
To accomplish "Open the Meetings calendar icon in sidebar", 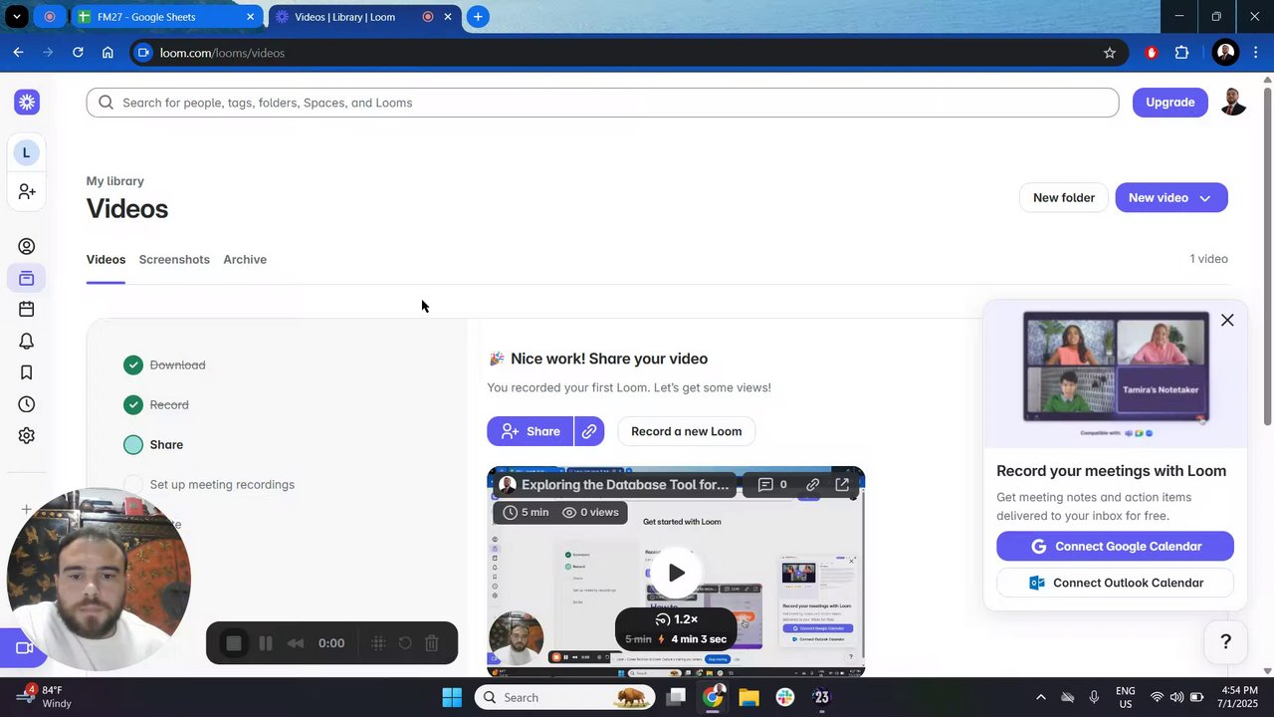I will tap(27, 310).
